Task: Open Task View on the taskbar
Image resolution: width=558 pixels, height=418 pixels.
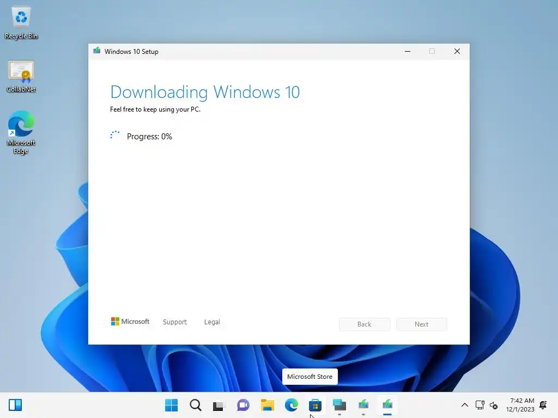Action: [x=219, y=405]
